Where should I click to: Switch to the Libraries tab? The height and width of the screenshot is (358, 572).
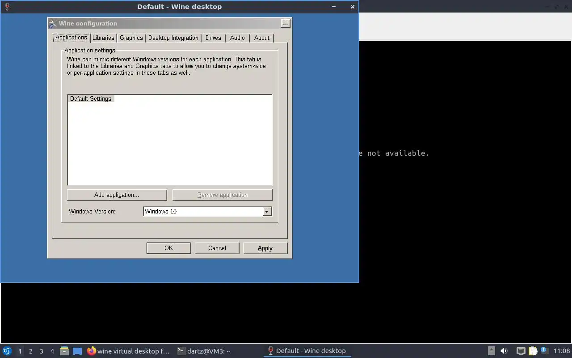tap(103, 38)
